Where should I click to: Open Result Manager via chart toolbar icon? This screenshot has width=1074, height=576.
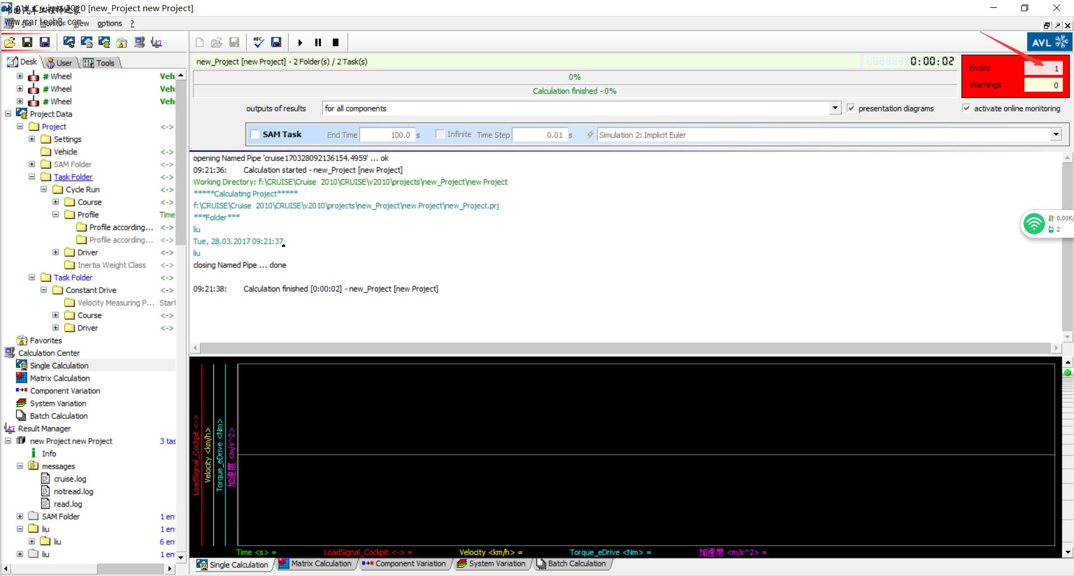[157, 43]
